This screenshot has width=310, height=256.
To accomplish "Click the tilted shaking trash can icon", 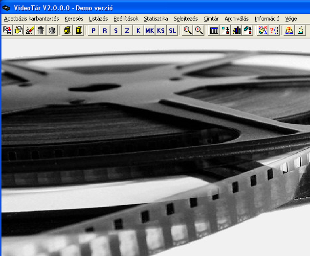I will click(52, 30).
